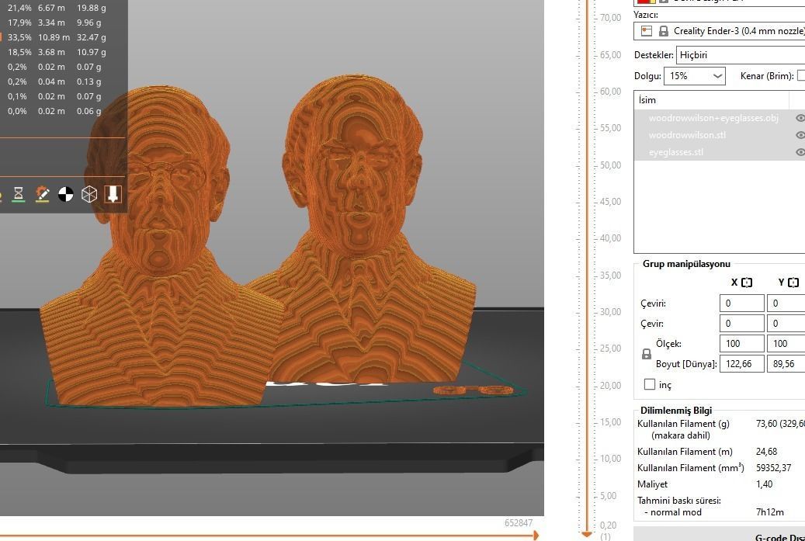This screenshot has width=805, height=541.
Task: Click the Çeviri X input field
Action: coord(742,303)
